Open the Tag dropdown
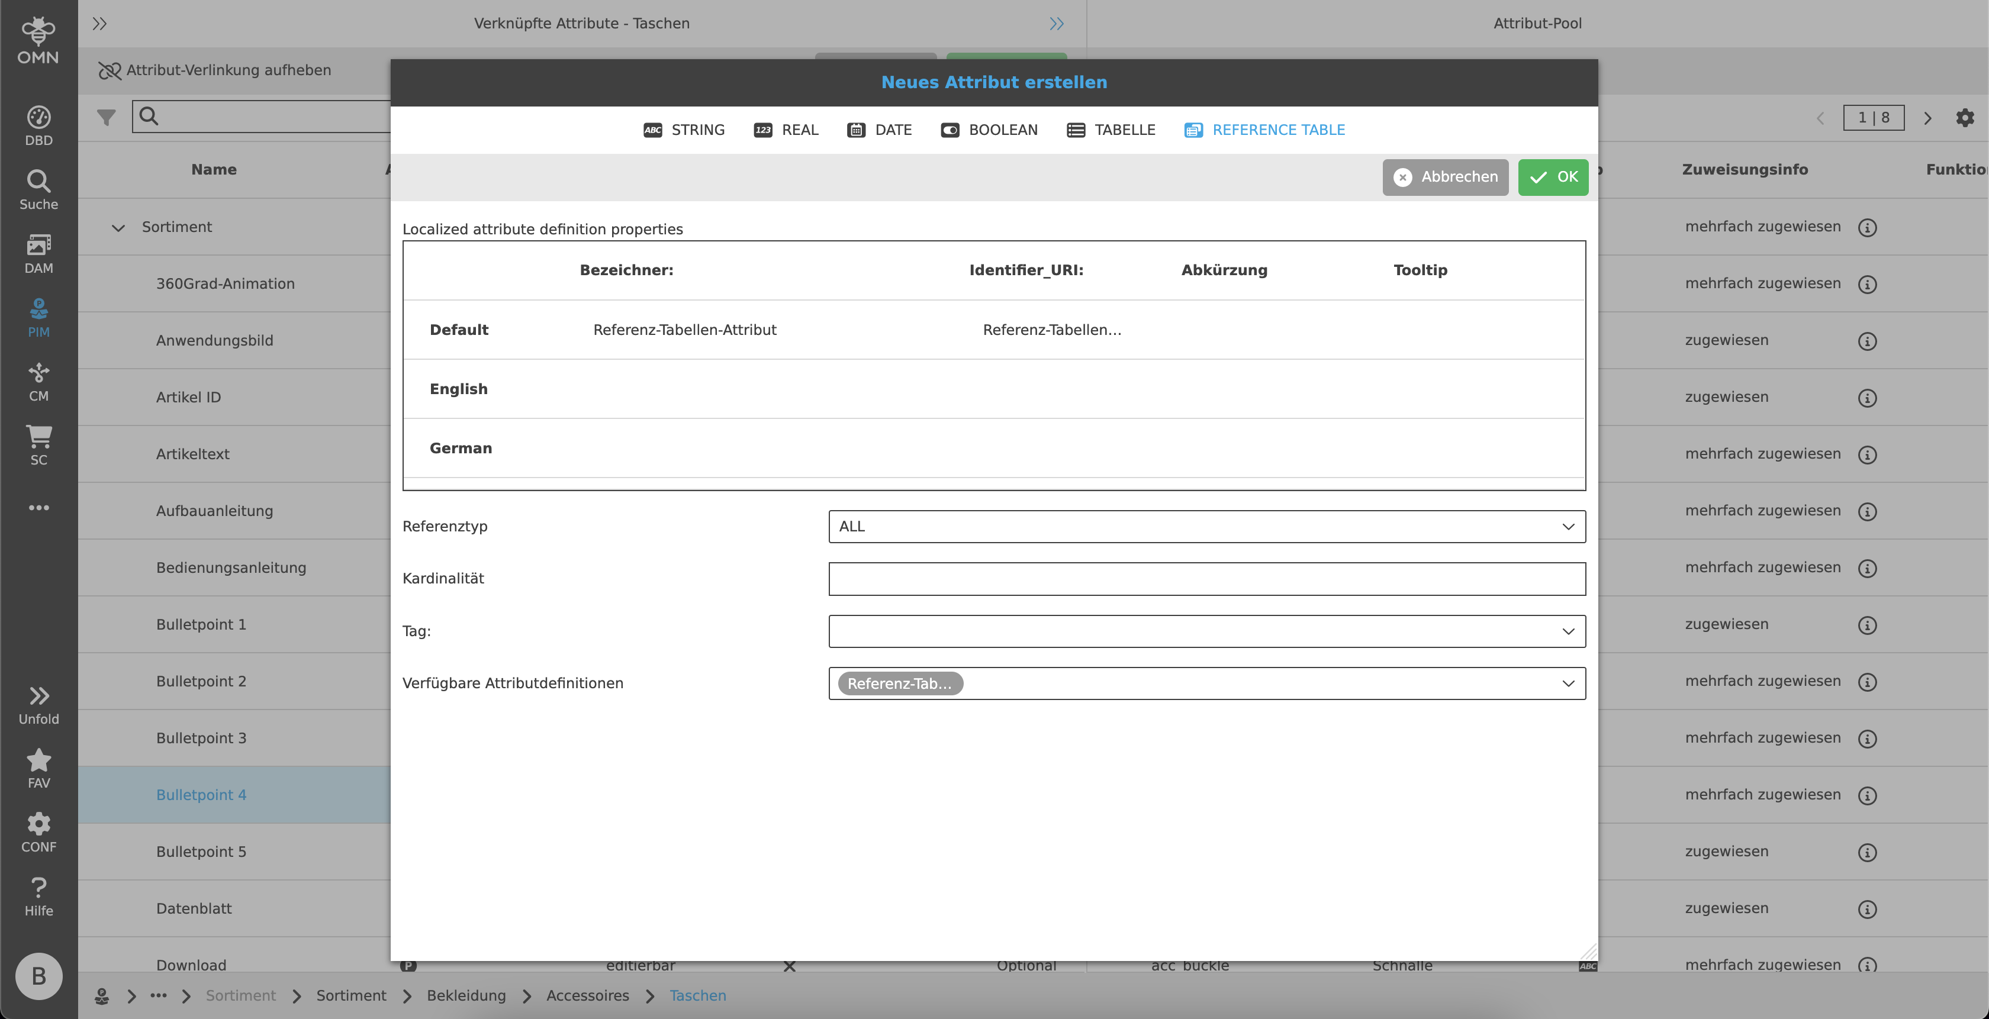The height and width of the screenshot is (1019, 1989). coord(1206,631)
